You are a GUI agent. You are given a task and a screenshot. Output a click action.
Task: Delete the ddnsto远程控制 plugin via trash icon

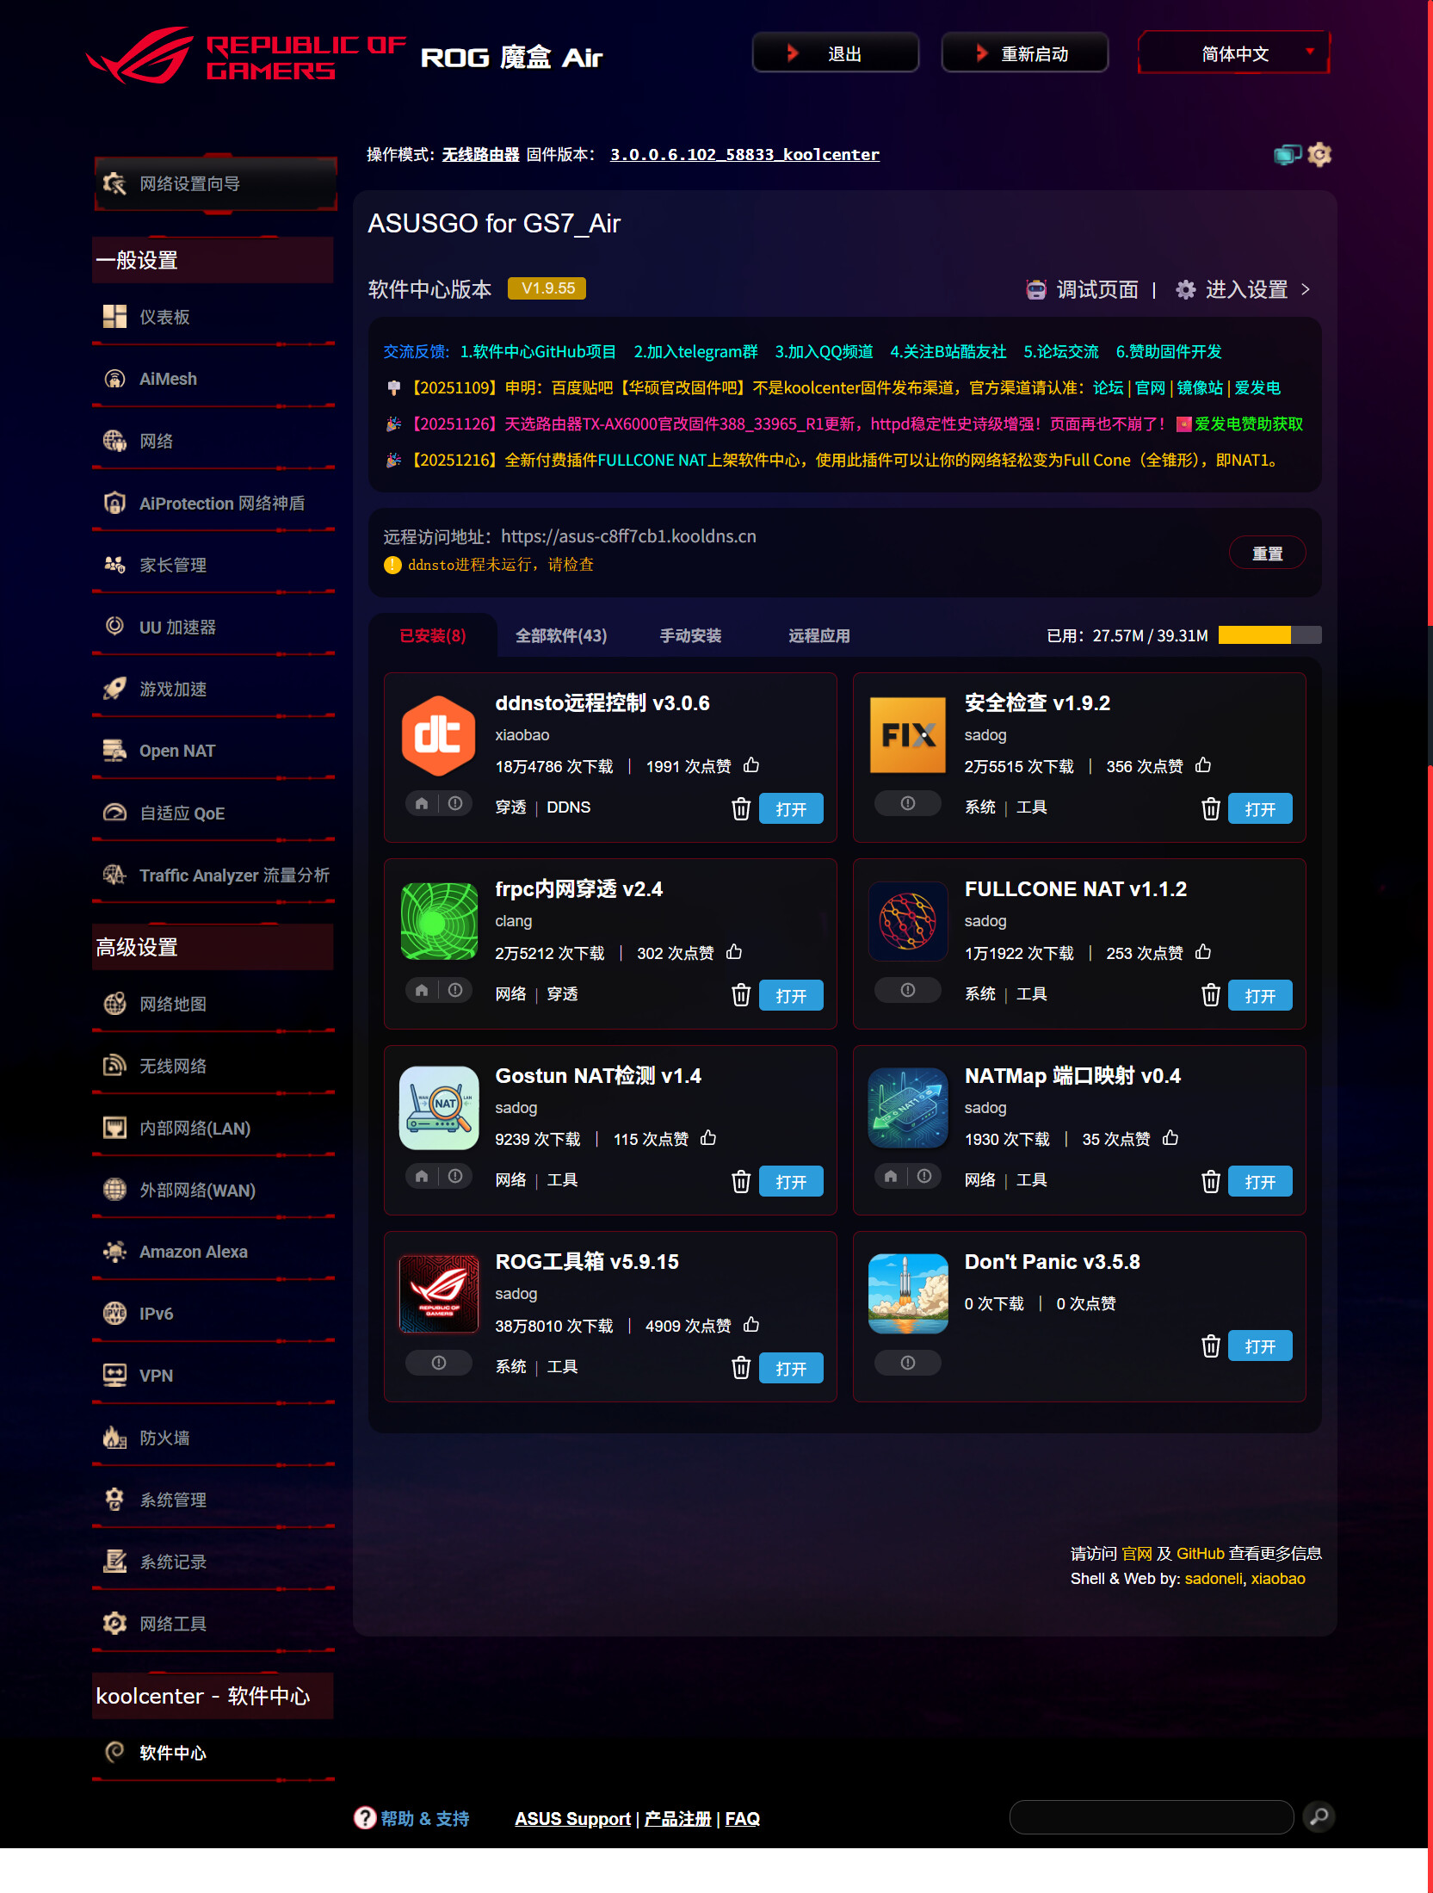(x=741, y=808)
